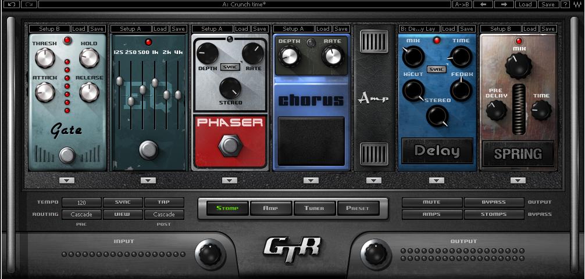Open the stomp selector arrow under Spring

[x=518, y=180]
